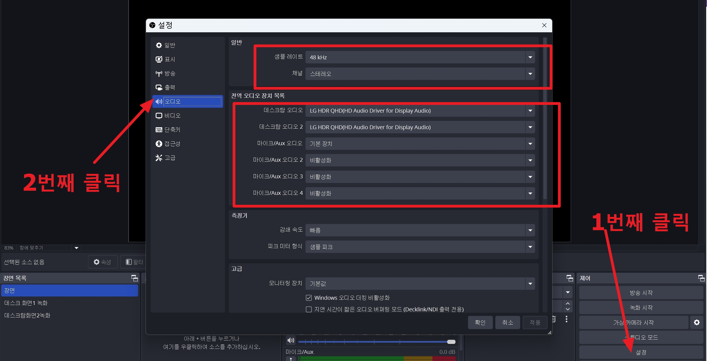Image resolution: width=707 pixels, height=361 pixels.
Task: Click the 확인 OK button
Action: pyautogui.click(x=480, y=322)
